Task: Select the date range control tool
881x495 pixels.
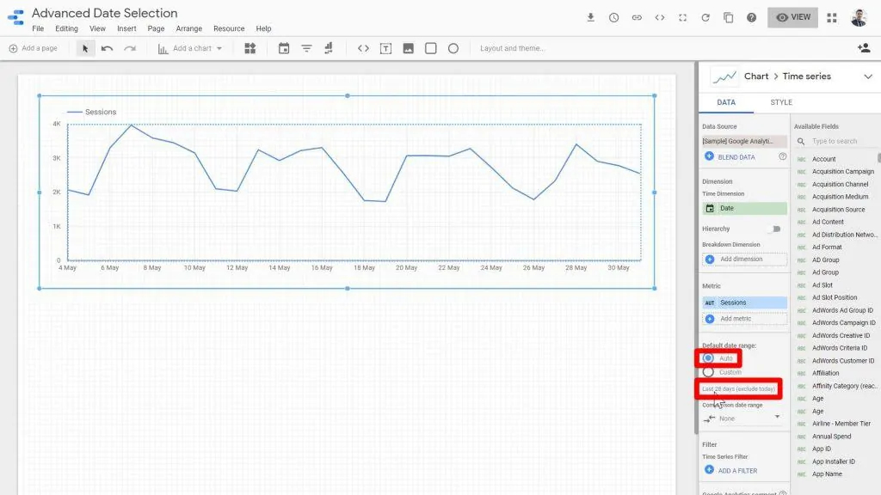Action: [x=284, y=48]
